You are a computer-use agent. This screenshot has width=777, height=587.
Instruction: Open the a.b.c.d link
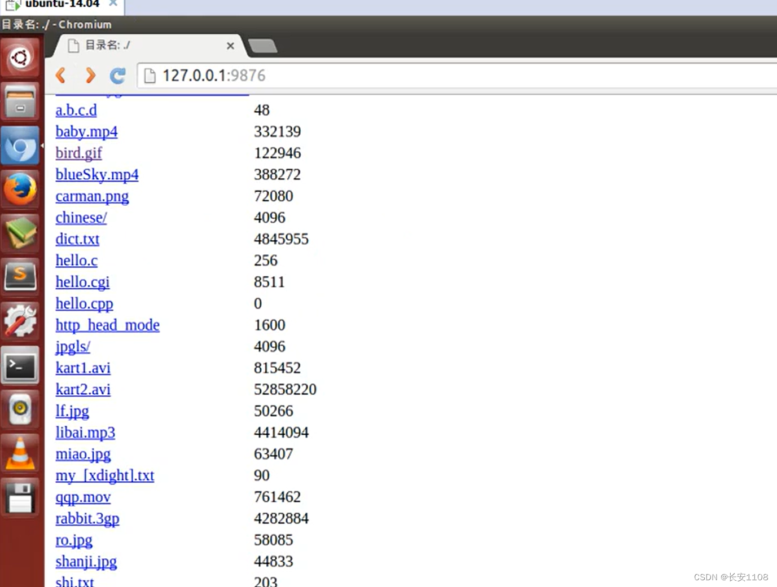click(76, 110)
